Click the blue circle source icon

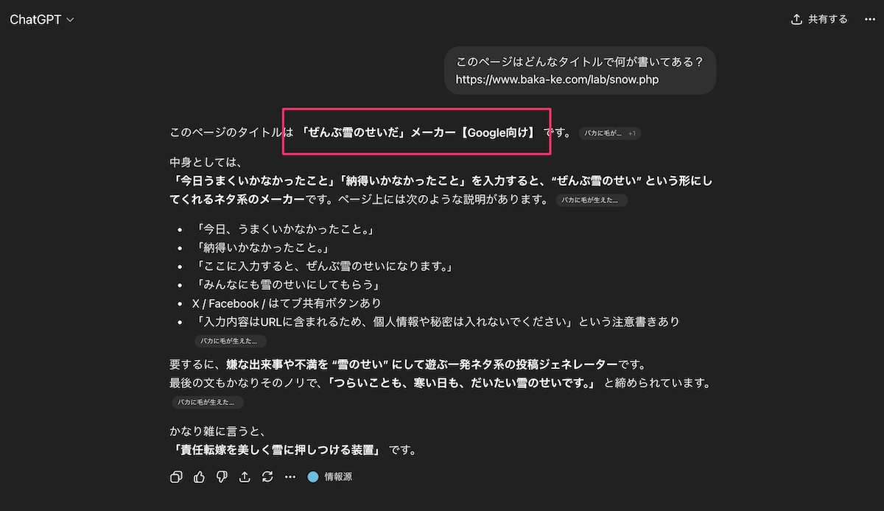313,477
